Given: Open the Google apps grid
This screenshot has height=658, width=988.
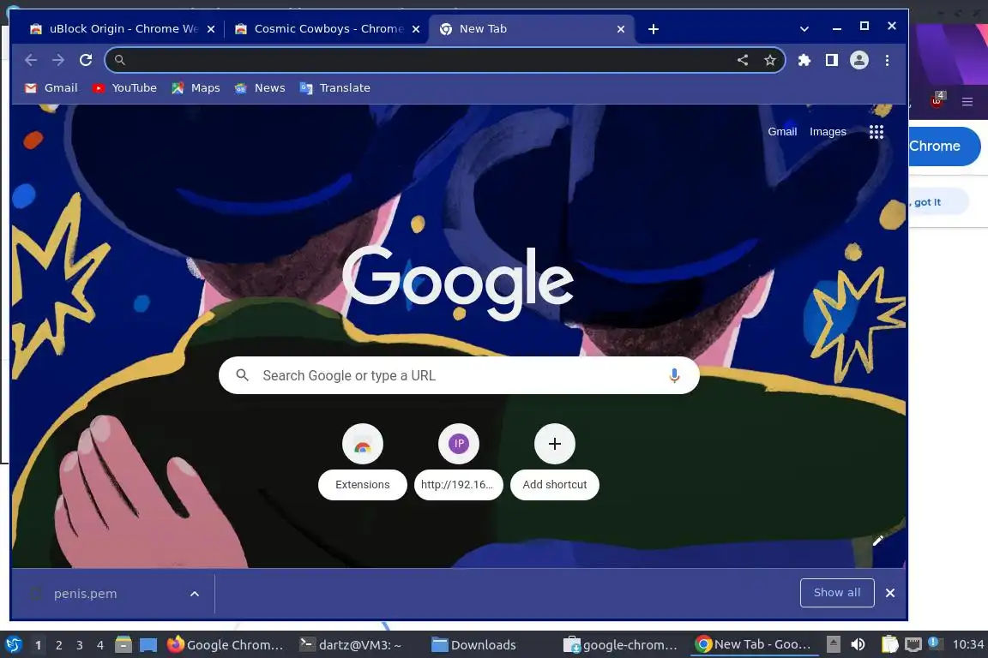Looking at the screenshot, I should 877,132.
